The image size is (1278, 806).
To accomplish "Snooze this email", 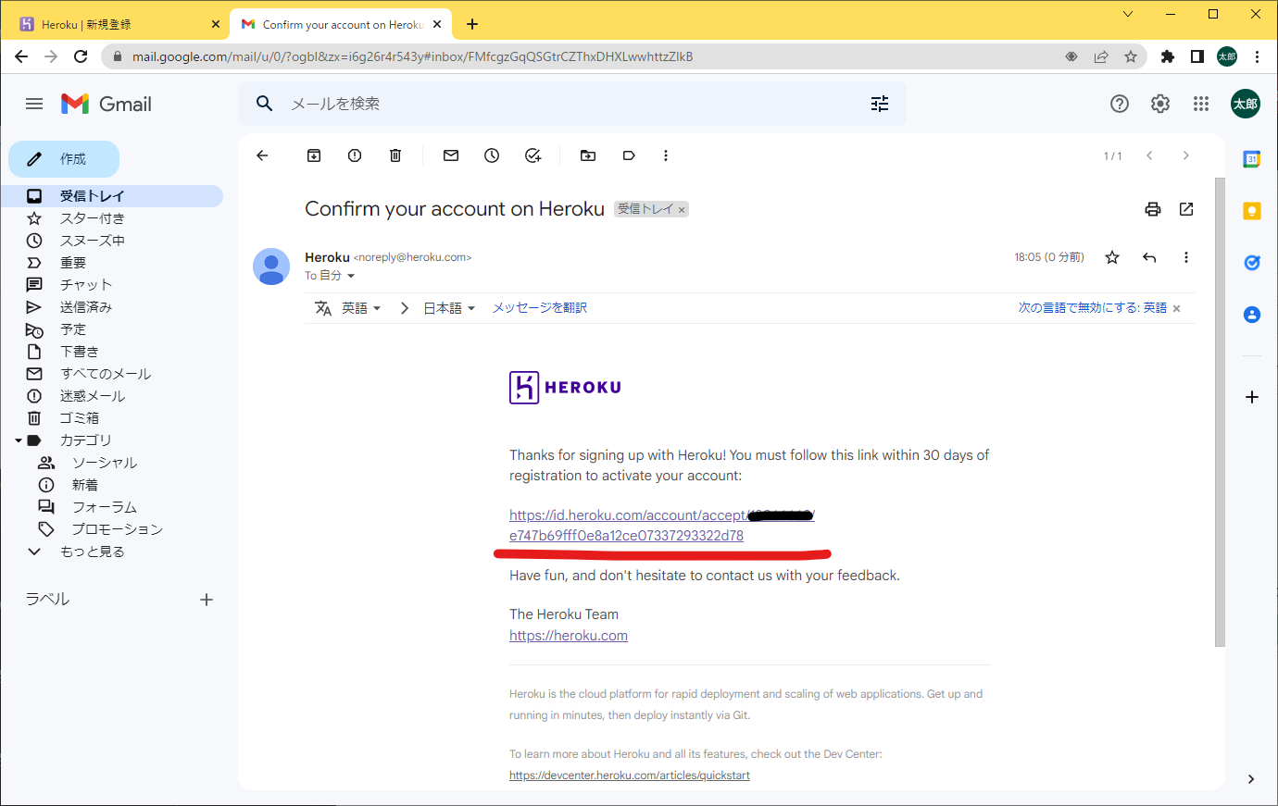I will pyautogui.click(x=492, y=155).
